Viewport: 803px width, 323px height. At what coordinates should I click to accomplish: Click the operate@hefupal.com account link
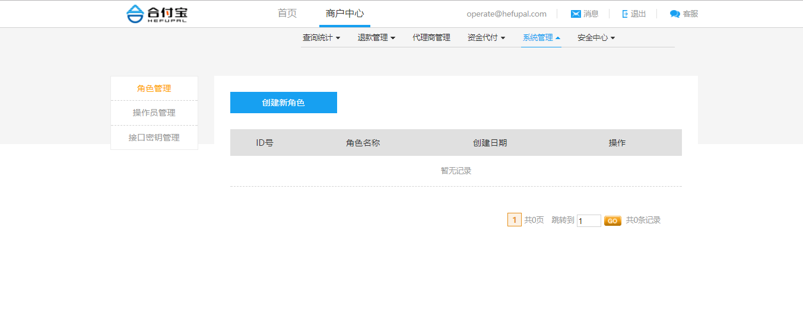click(506, 14)
